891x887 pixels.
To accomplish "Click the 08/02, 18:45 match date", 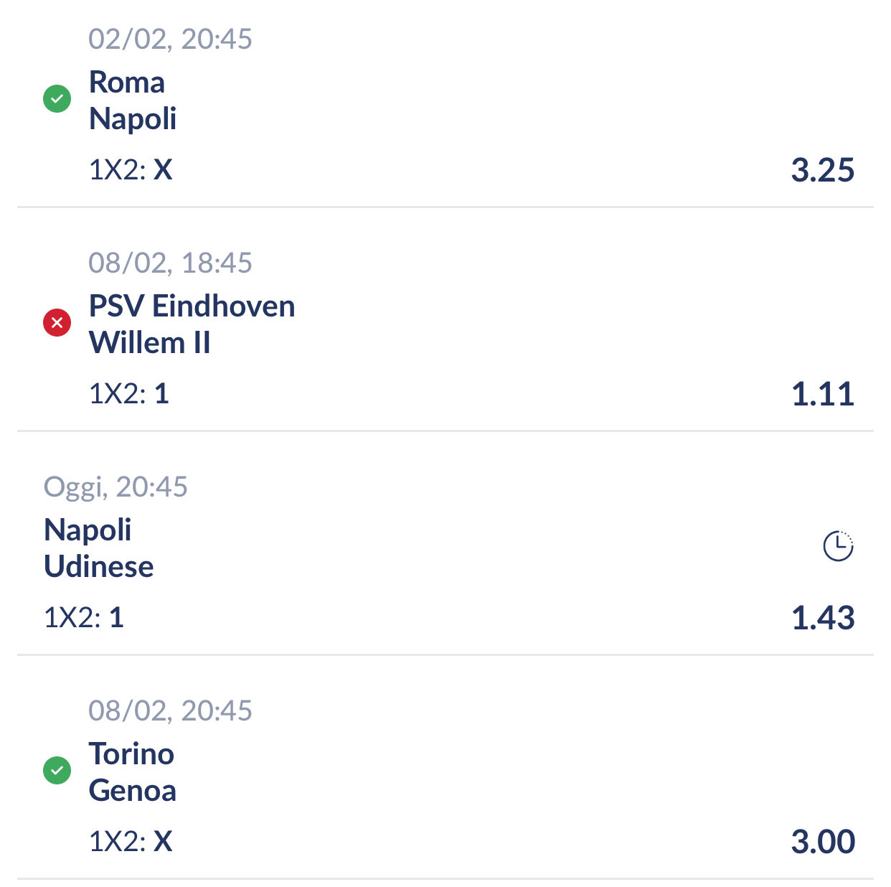I will (x=170, y=263).
